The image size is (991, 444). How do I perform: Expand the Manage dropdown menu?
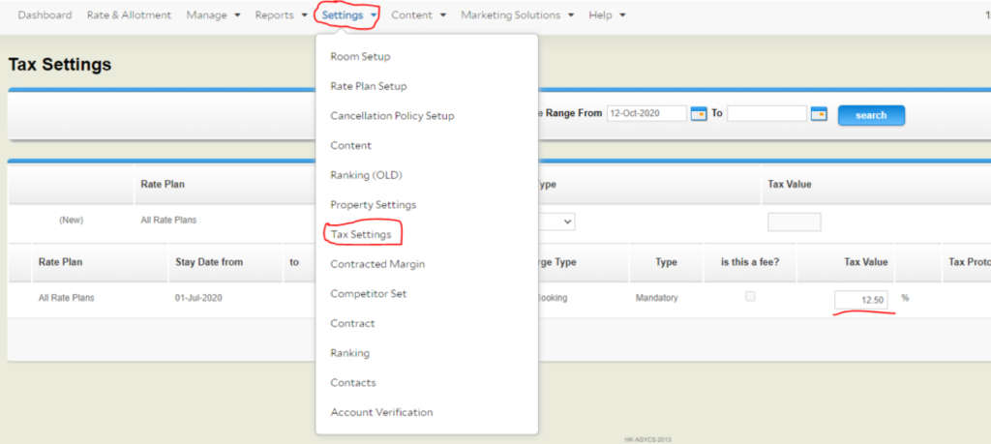pos(213,15)
